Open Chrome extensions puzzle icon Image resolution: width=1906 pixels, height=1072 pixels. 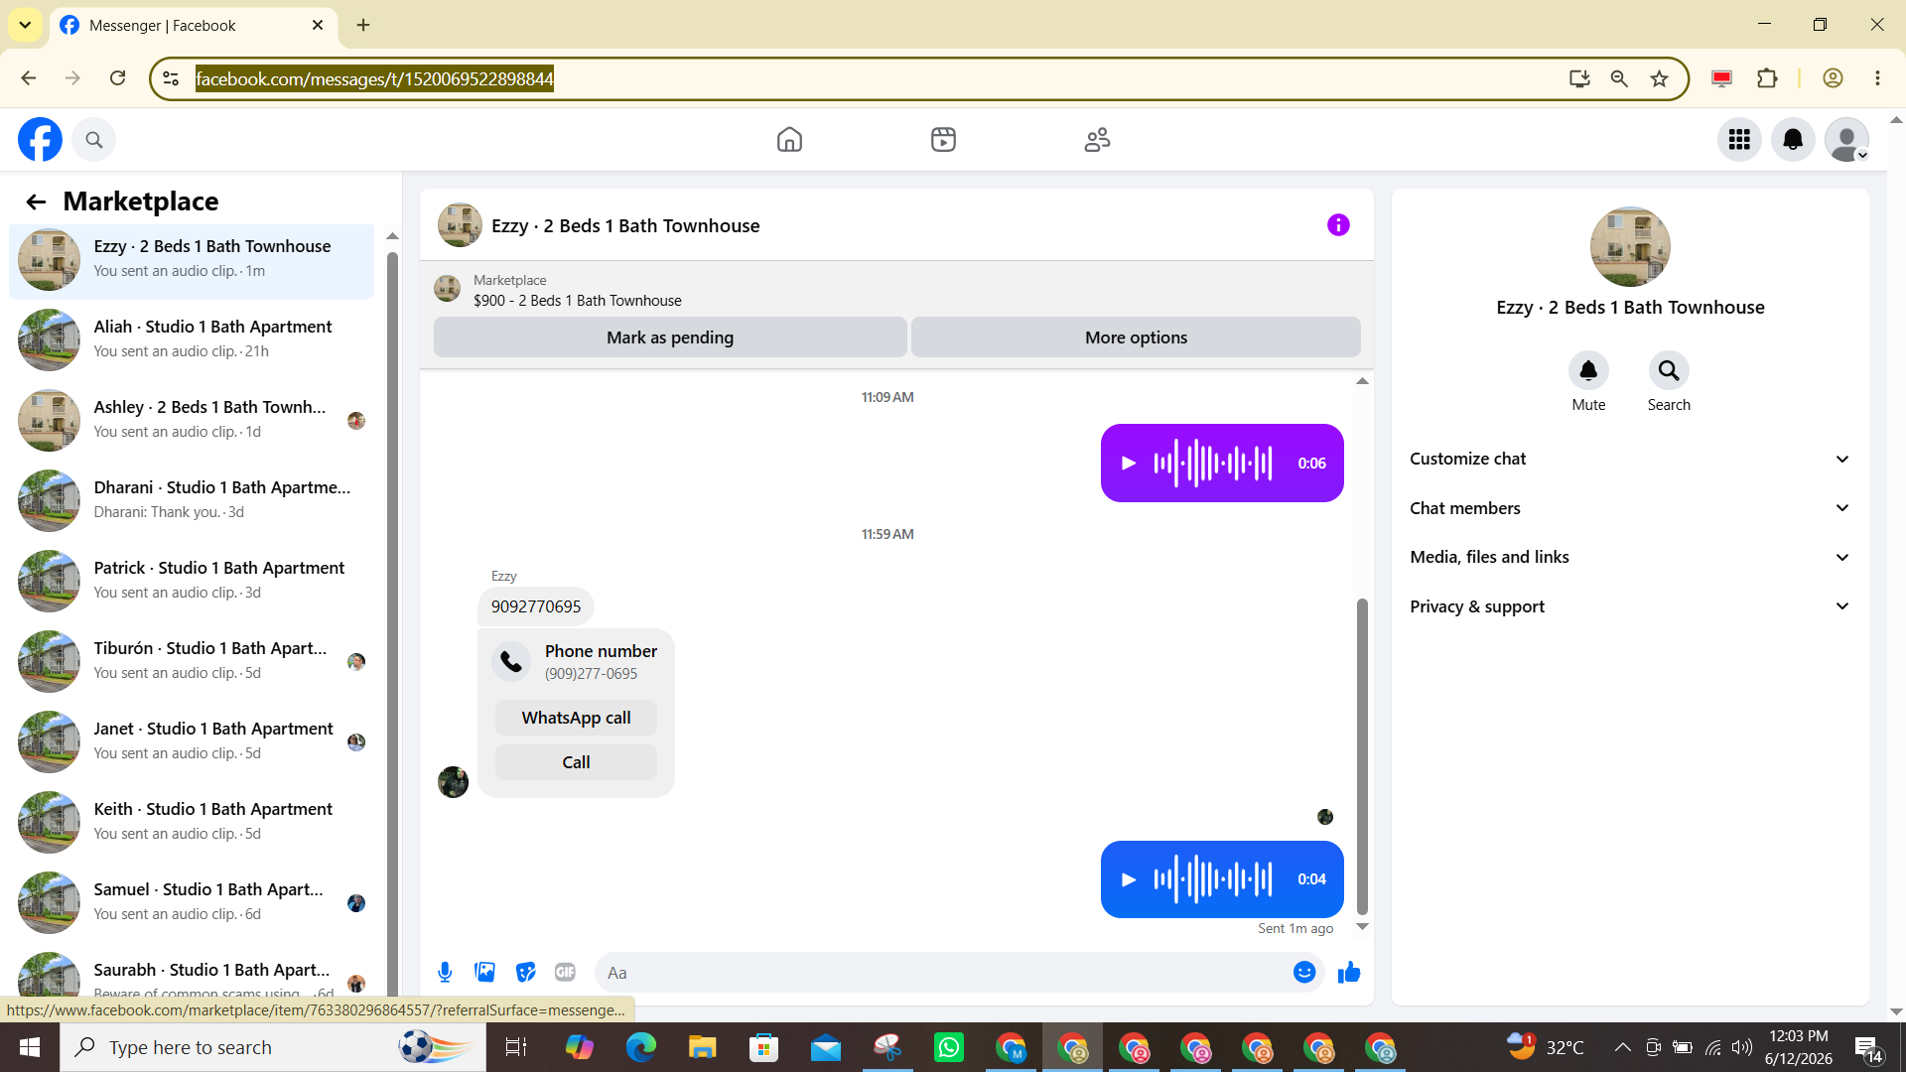click(1767, 78)
